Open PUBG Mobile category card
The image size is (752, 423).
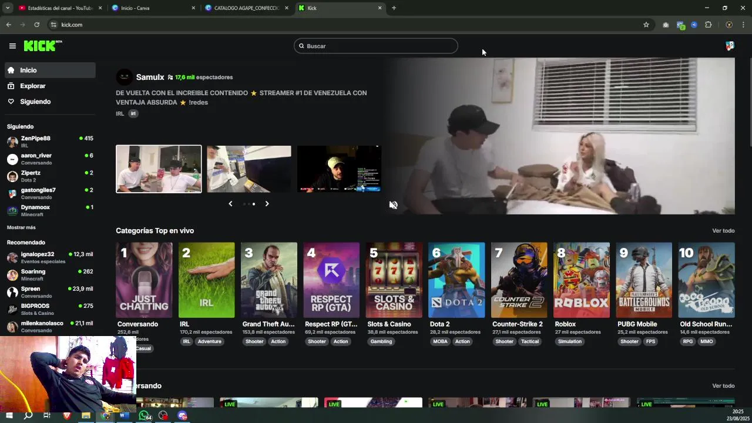pyautogui.click(x=644, y=280)
